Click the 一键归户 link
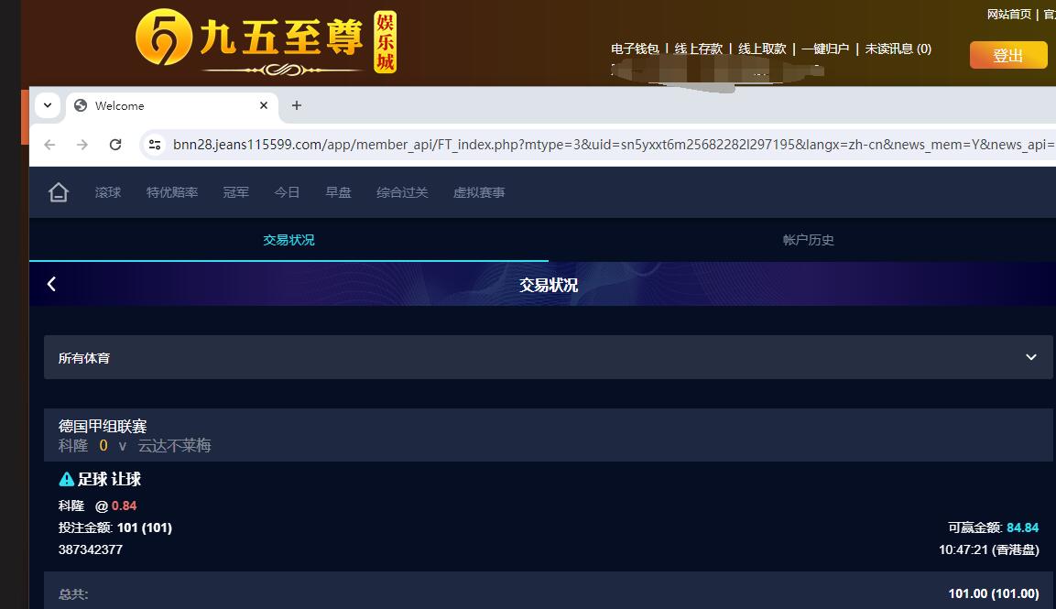 coord(825,49)
